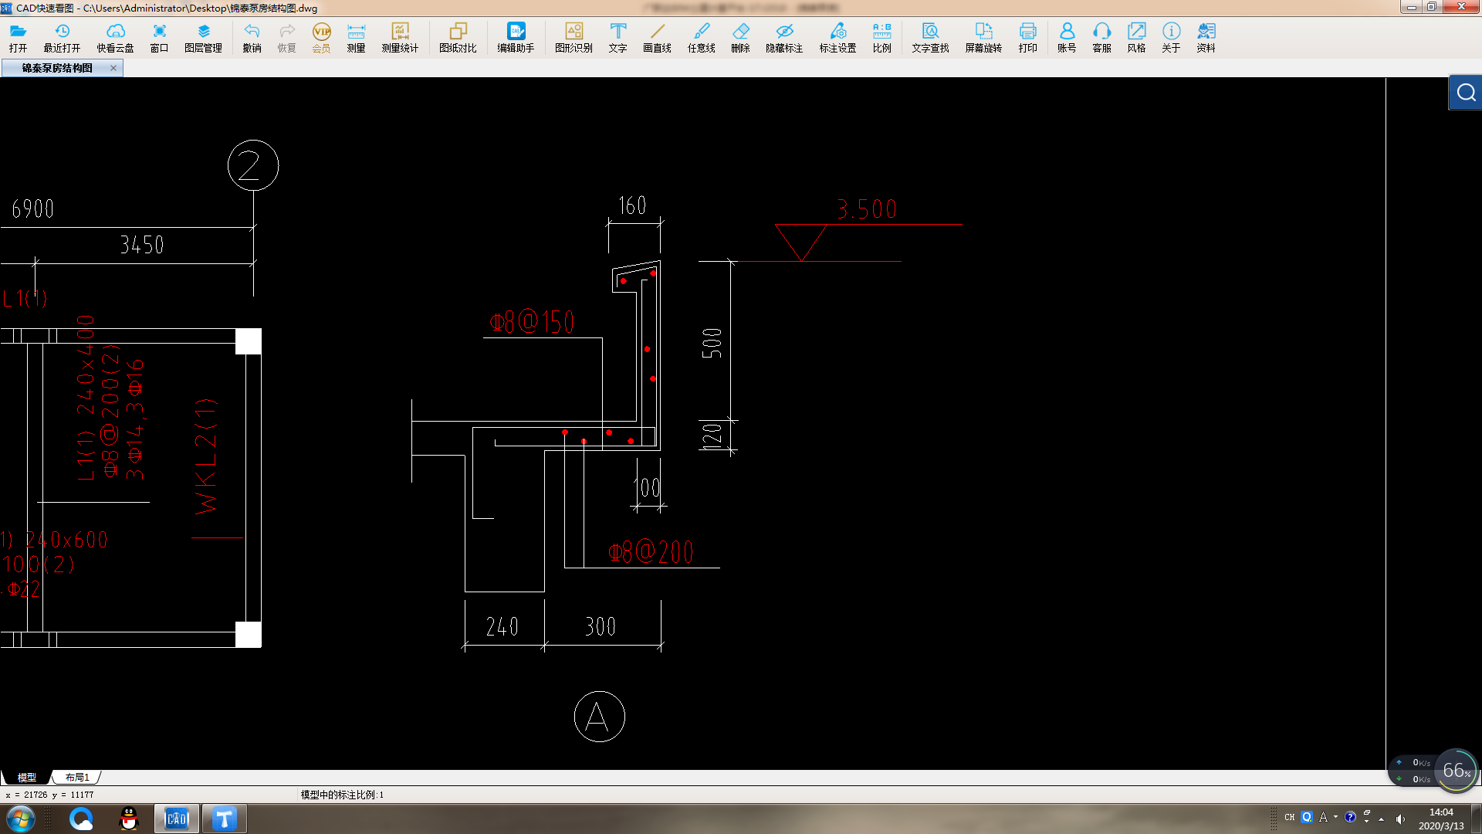Click the 模型中的标注比例:1 status text
This screenshot has height=834, width=1482.
[x=342, y=795]
